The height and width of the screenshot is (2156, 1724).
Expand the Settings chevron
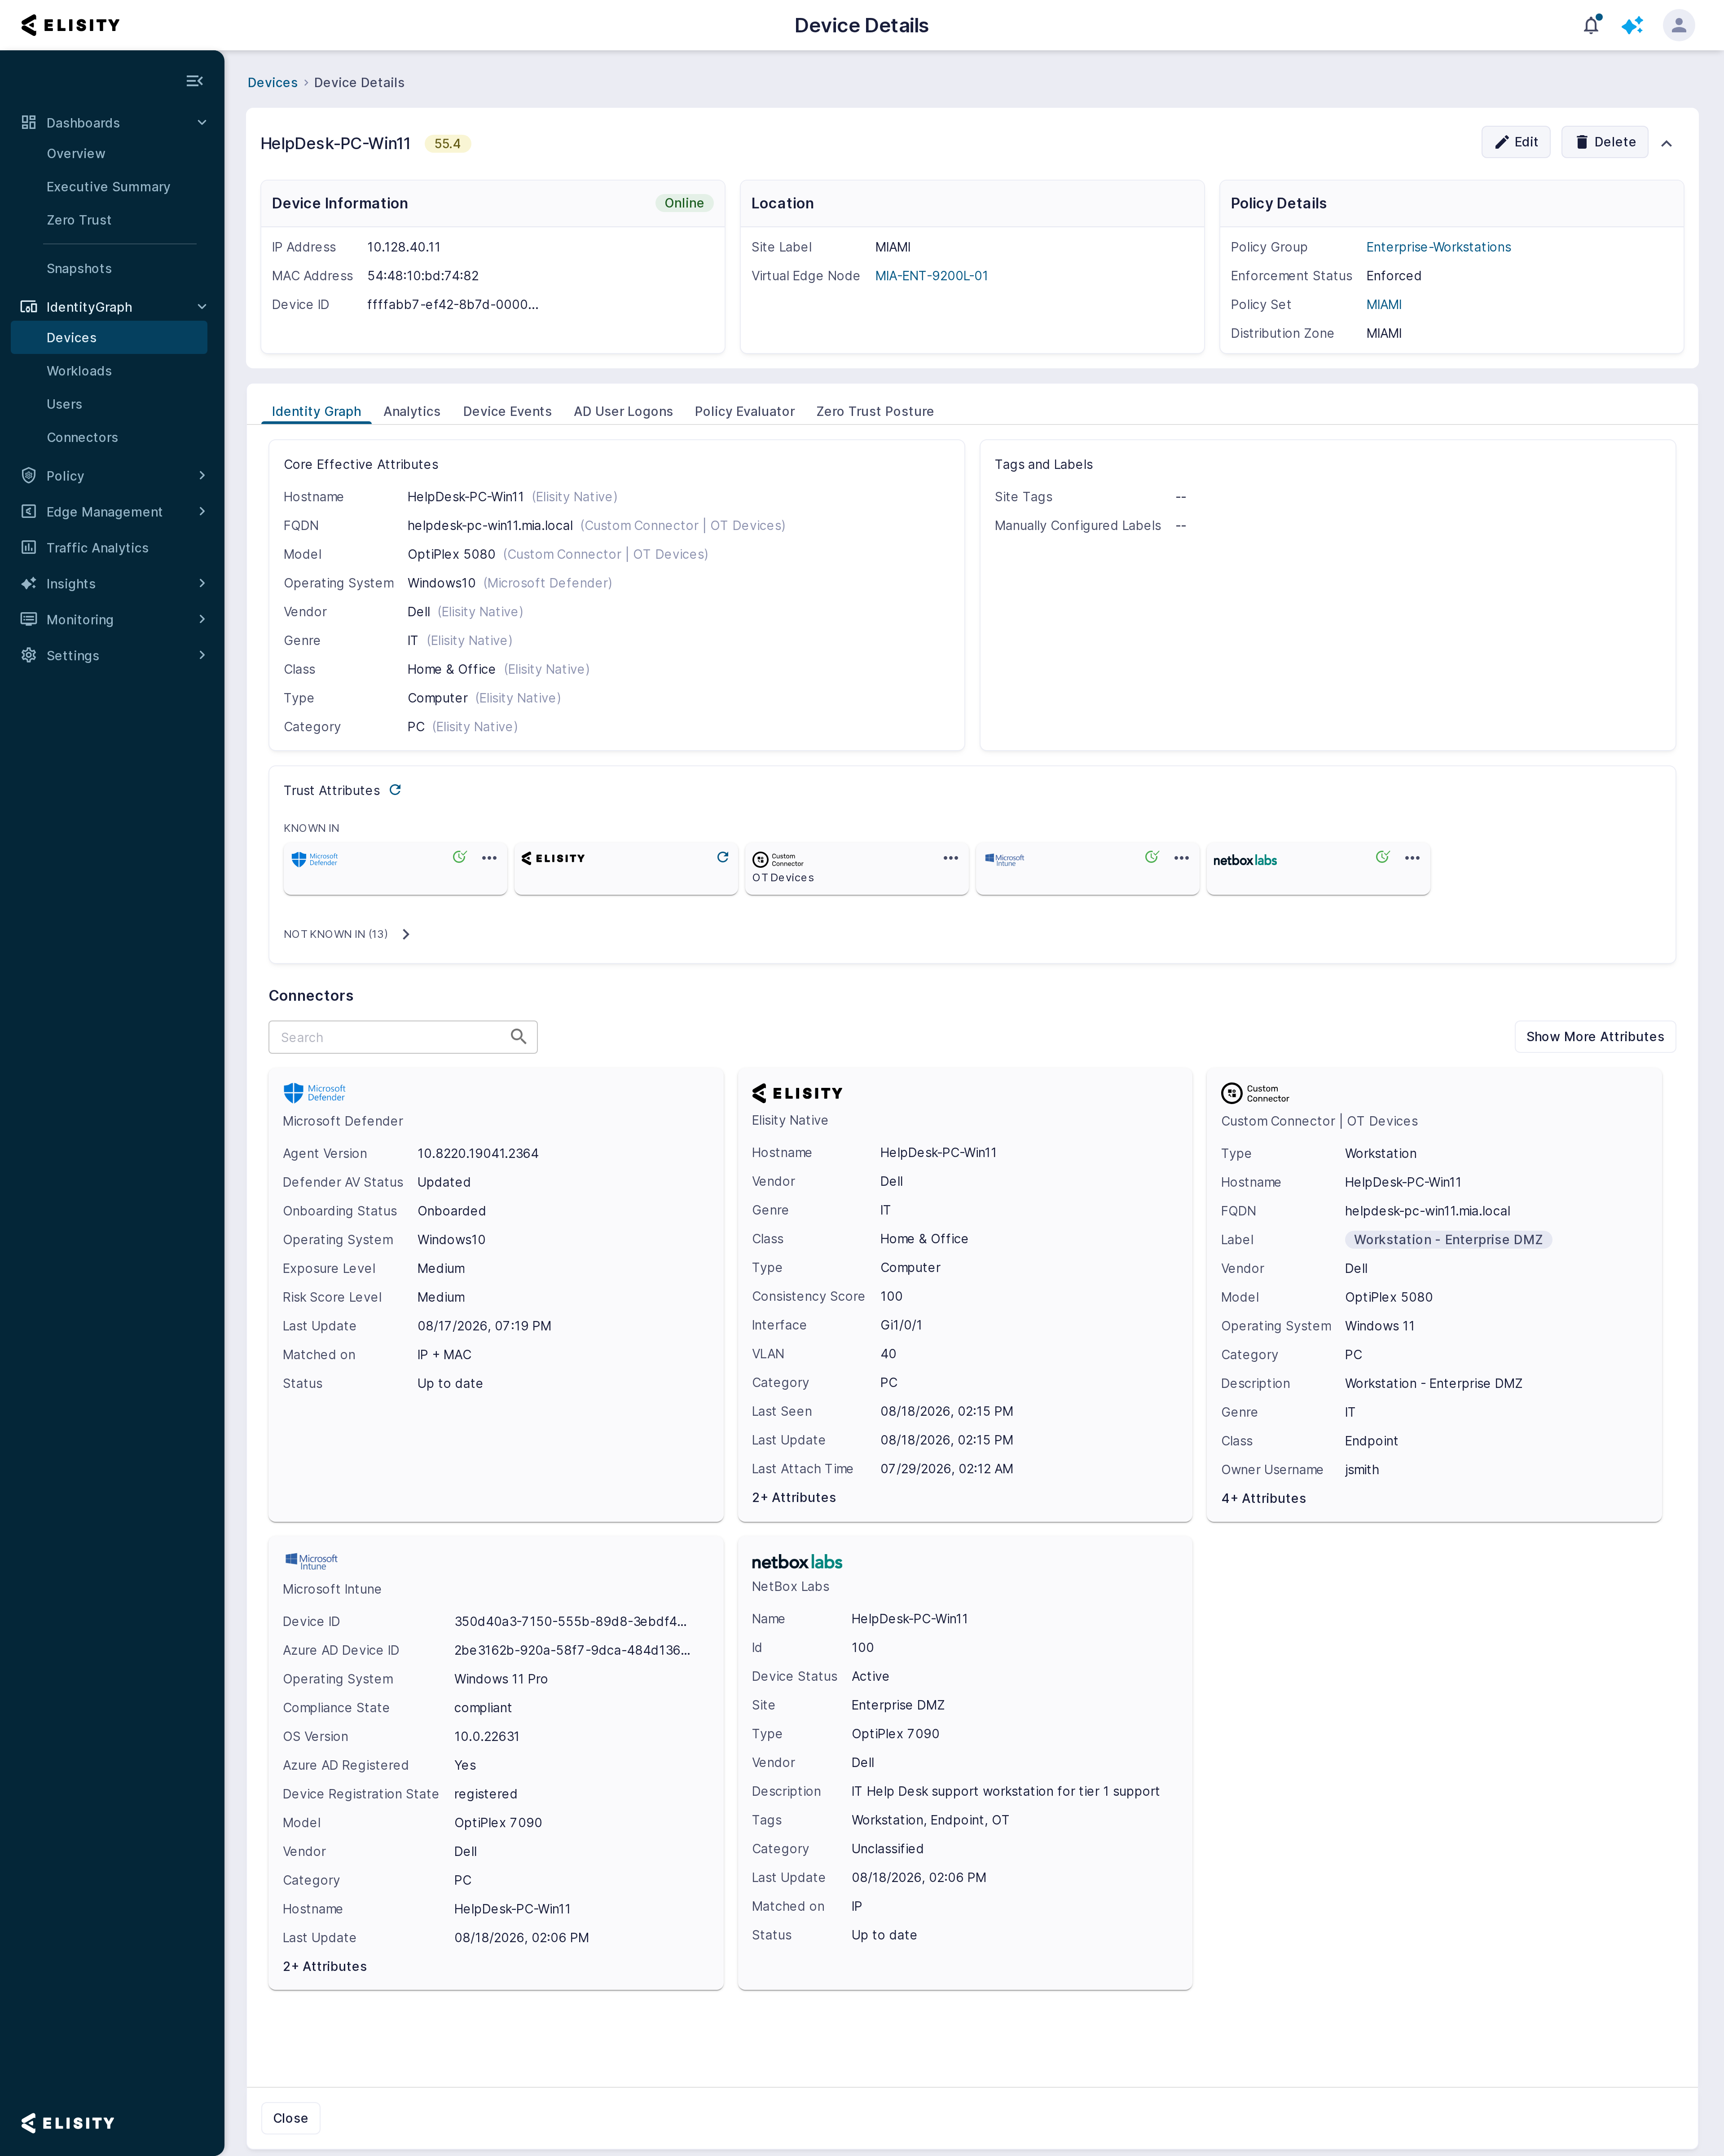202,655
